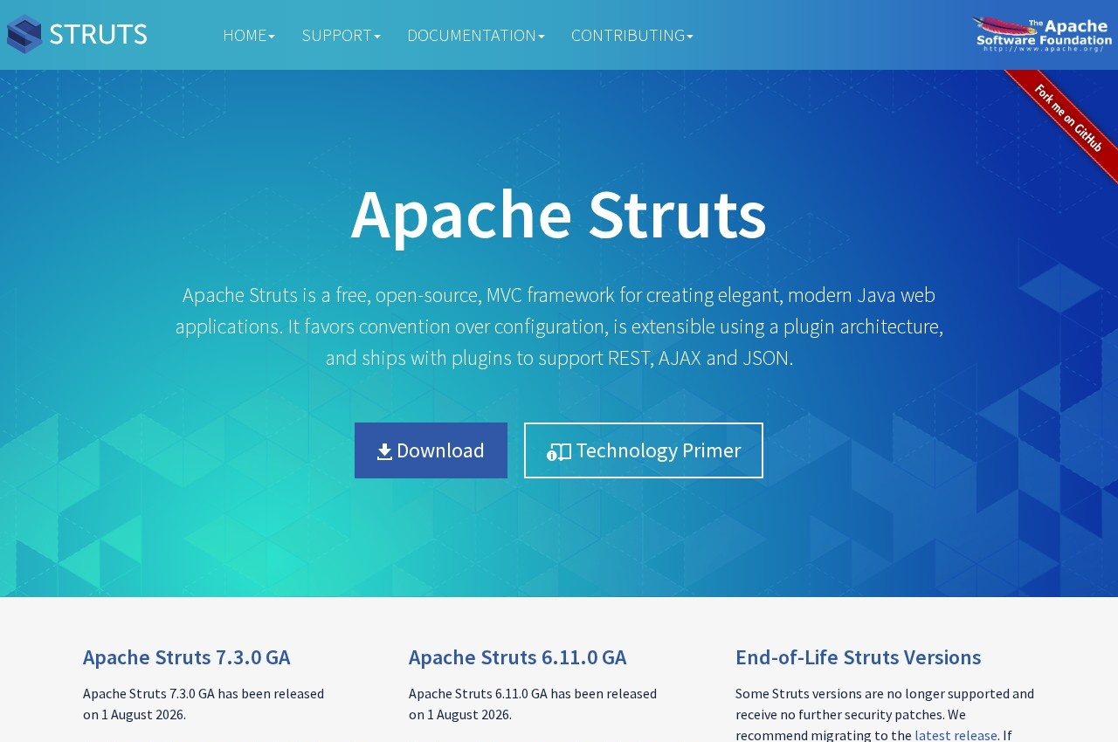Open the DOCUMENTATION dropdown menu
Viewport: 1118px width, 742px height.
click(x=476, y=35)
